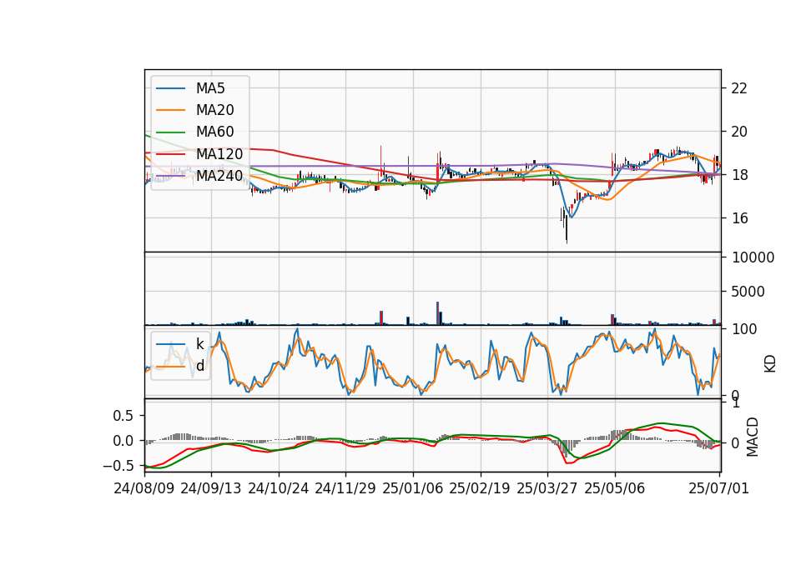Click the lowest candlestick wick near price 15

point(567,228)
